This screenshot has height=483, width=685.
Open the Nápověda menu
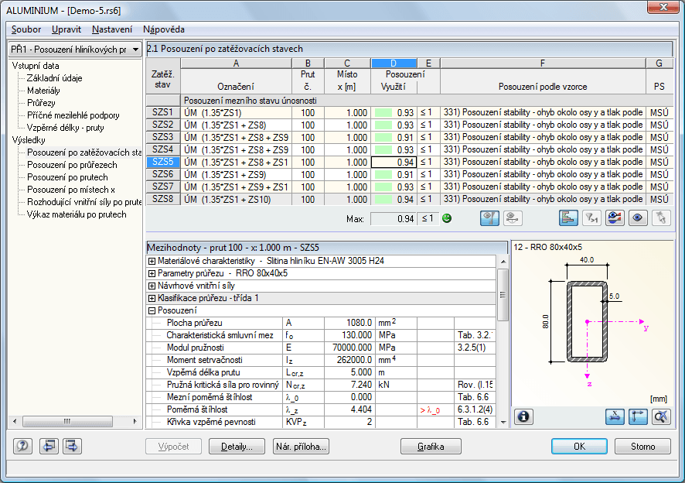click(x=164, y=29)
